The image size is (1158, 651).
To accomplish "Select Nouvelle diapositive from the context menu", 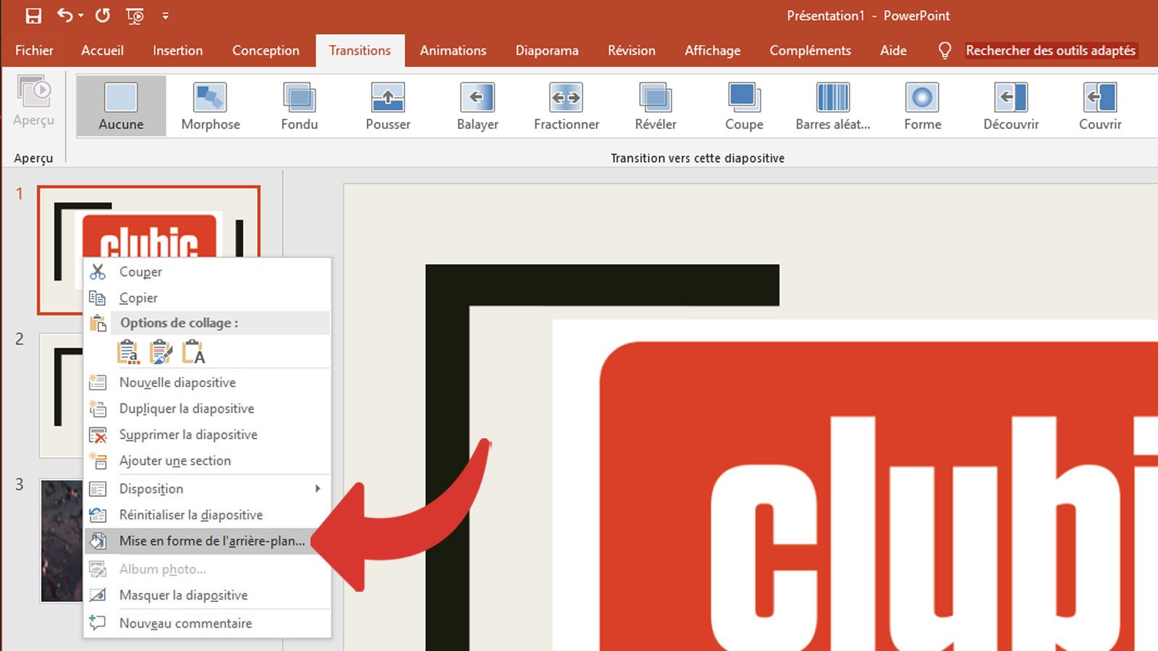I will coord(177,382).
